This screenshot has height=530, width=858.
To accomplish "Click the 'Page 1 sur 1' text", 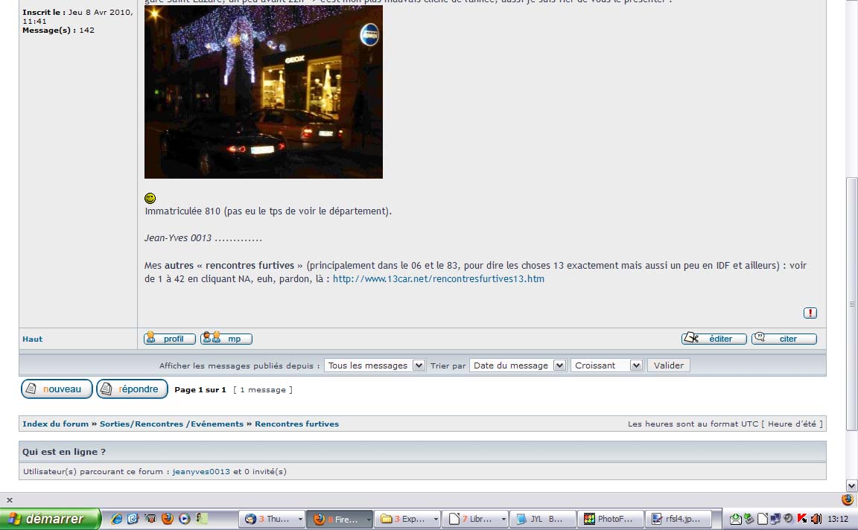I will [x=200, y=390].
